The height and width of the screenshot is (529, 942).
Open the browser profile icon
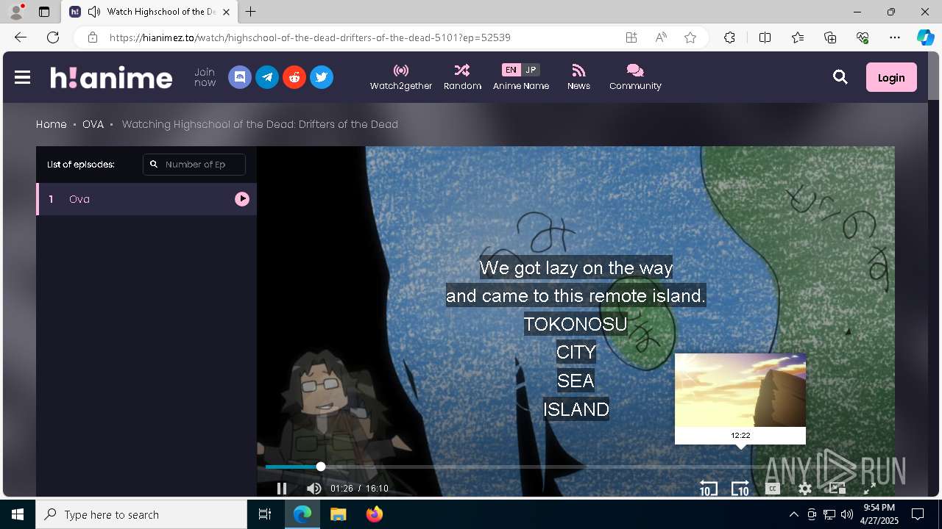(x=16, y=12)
